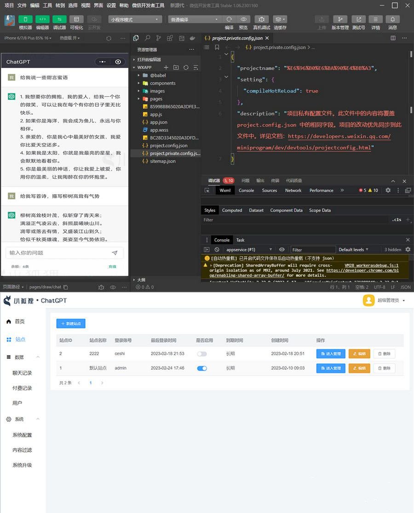Click the 编译 (Compile) icon
The height and width of the screenshot is (513, 414).
point(230,19)
